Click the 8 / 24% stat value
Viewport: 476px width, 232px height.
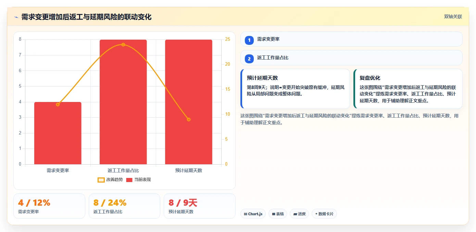(x=110, y=203)
